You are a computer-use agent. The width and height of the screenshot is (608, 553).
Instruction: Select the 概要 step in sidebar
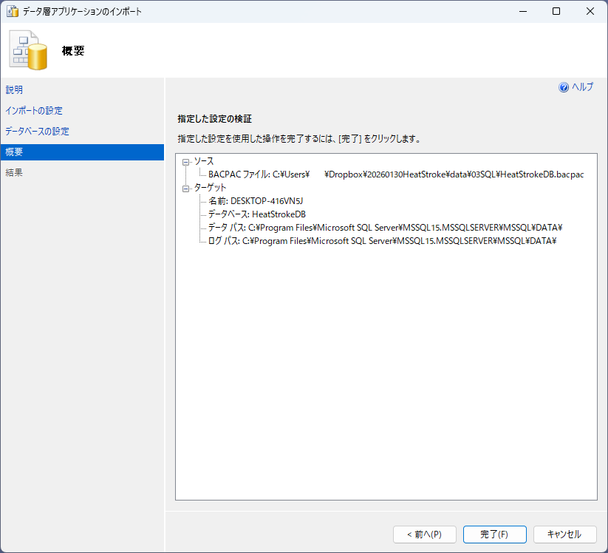coord(14,152)
